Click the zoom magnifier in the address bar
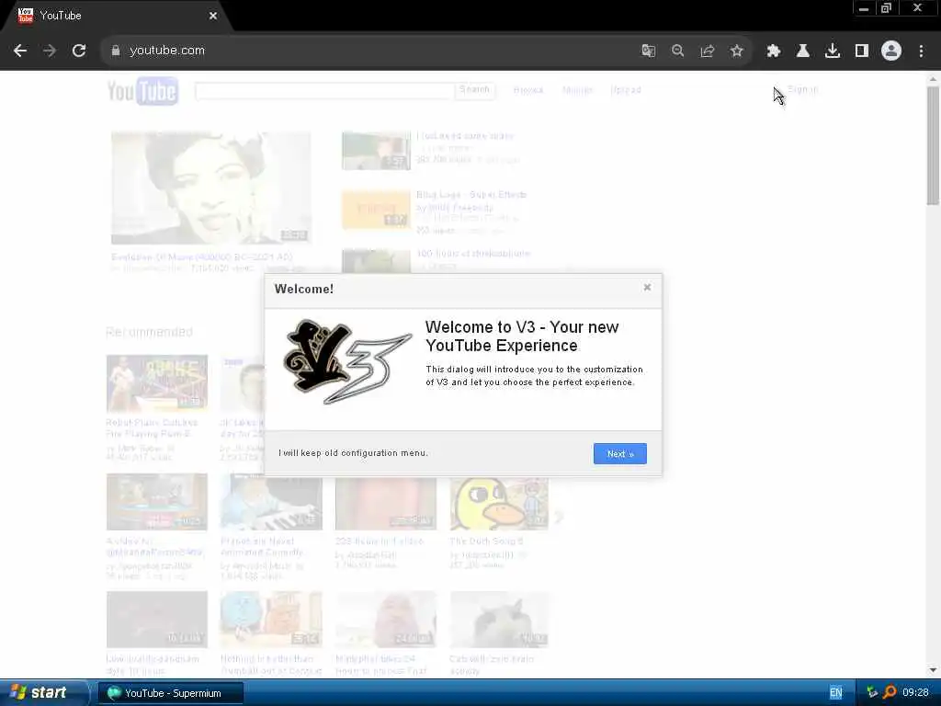Viewport: 941px width, 706px height. [x=677, y=51]
